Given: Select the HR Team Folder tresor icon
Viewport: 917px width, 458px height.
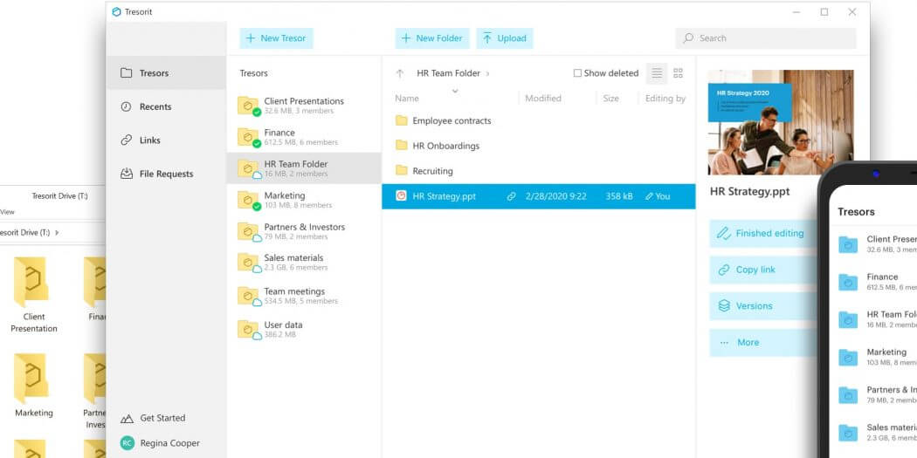Looking at the screenshot, I should click(x=249, y=169).
